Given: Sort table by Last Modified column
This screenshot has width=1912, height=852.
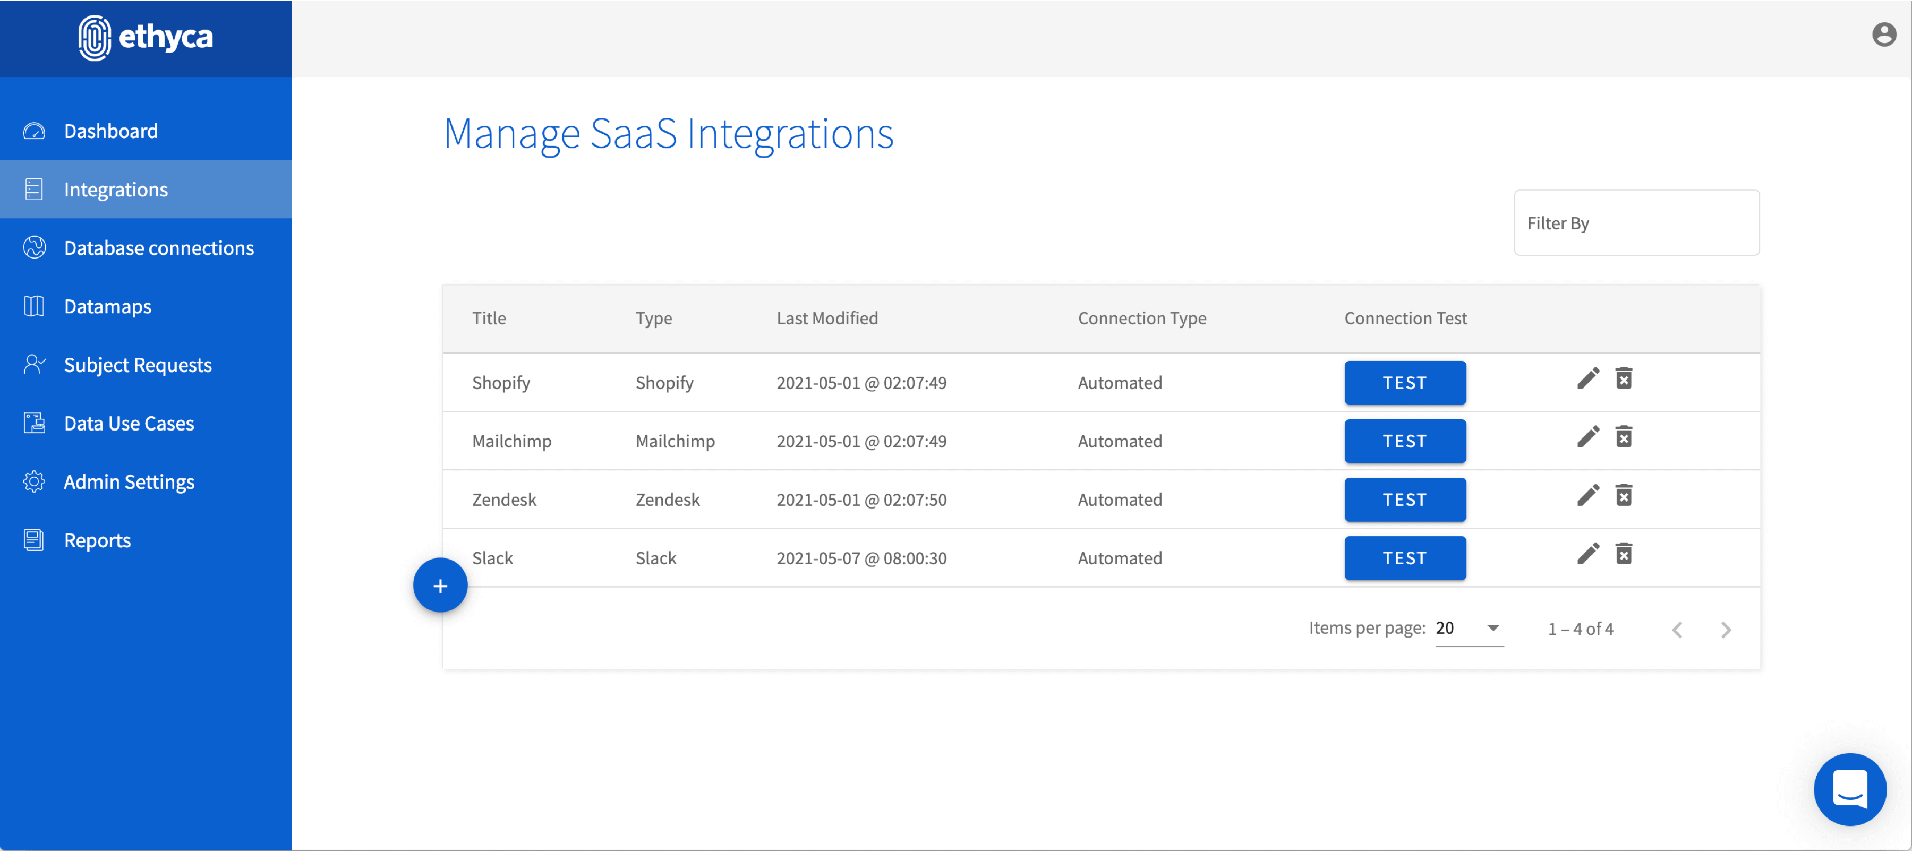Looking at the screenshot, I should point(827,319).
